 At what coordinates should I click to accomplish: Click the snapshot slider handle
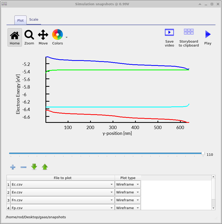pos(203,153)
